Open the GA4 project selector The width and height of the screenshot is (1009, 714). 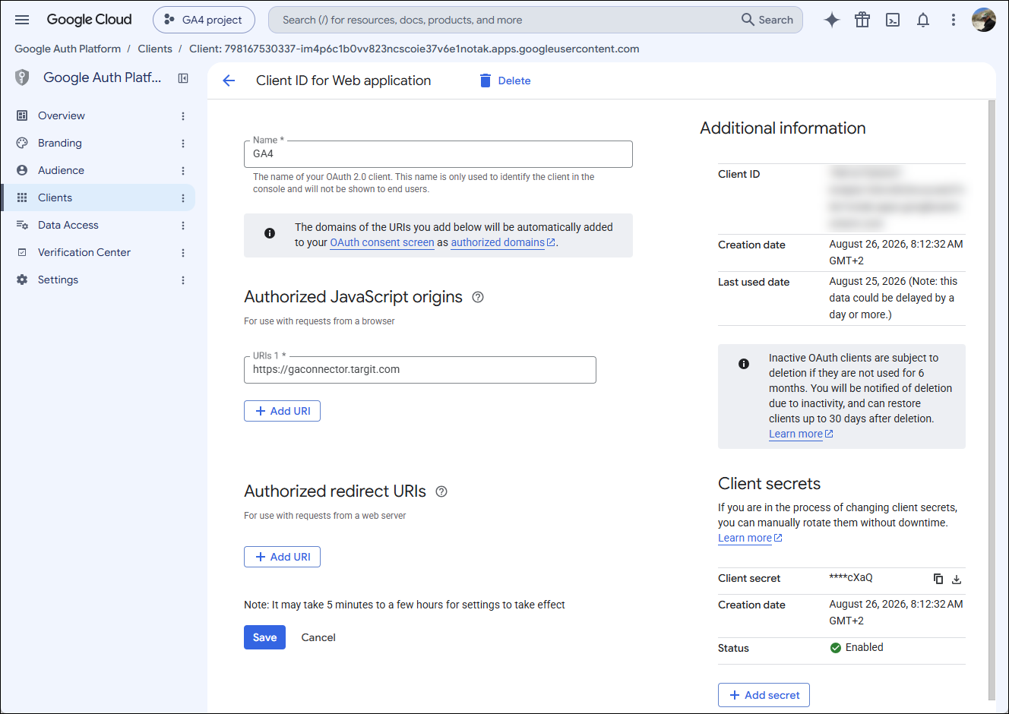point(204,20)
